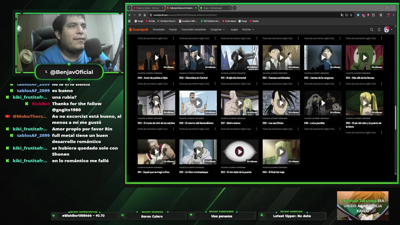Open three-dot options under E52 episode
The width and height of the screenshot is (400, 225).
point(298,84)
